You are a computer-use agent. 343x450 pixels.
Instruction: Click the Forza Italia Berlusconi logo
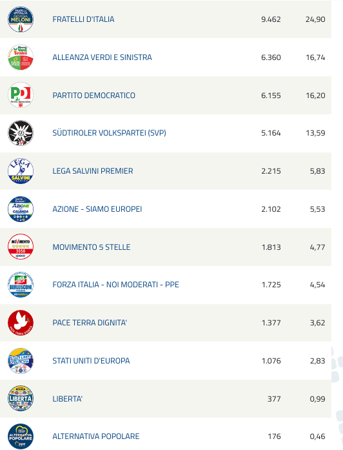(x=21, y=285)
